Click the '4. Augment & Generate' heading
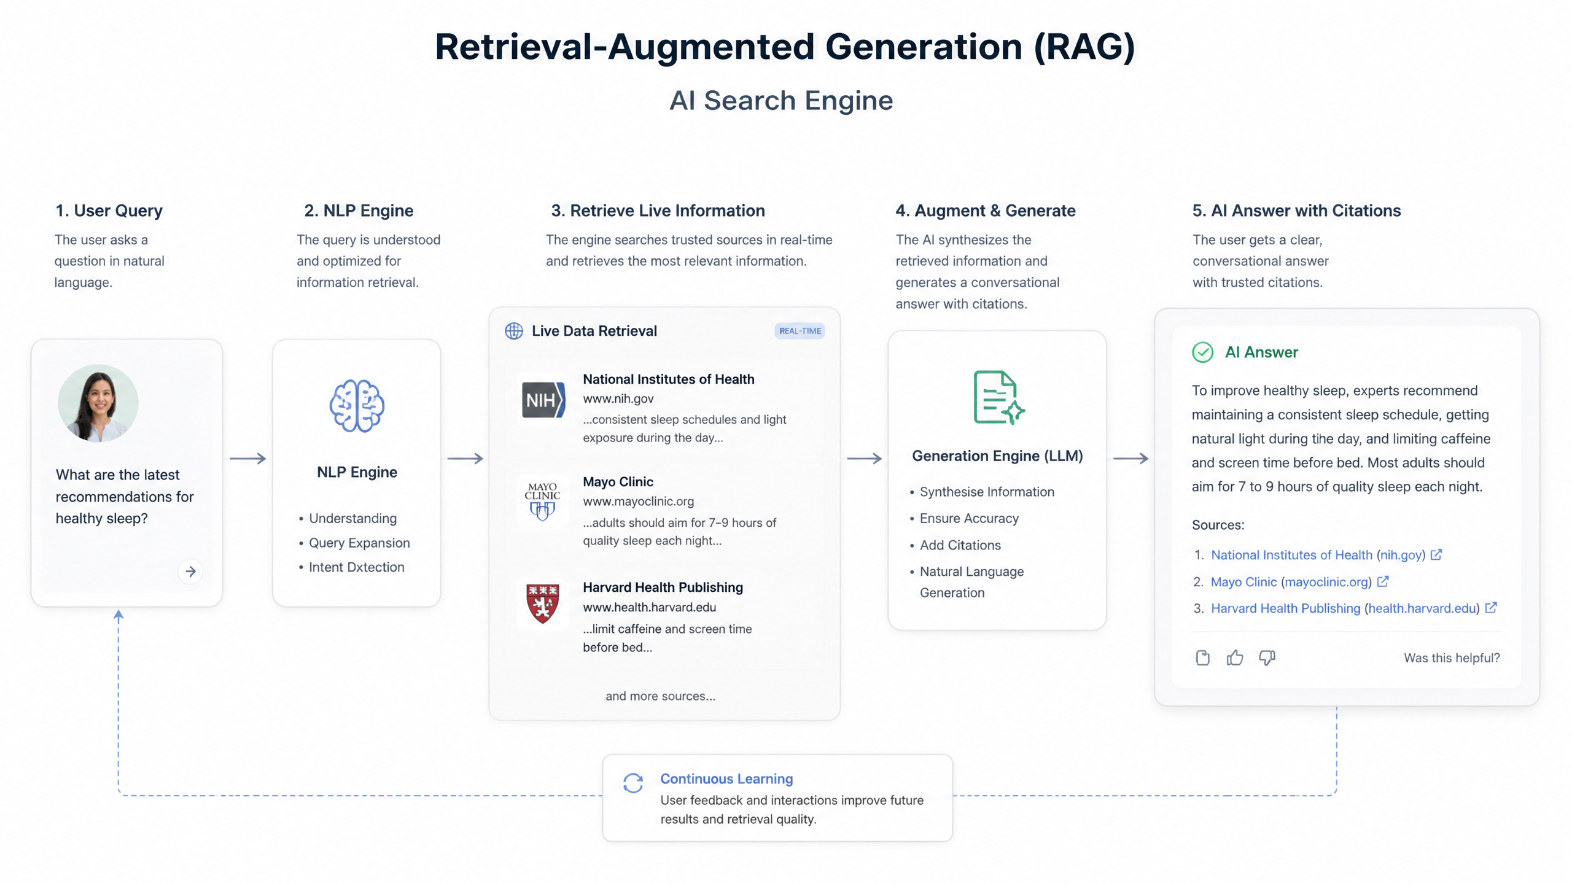 tap(985, 211)
